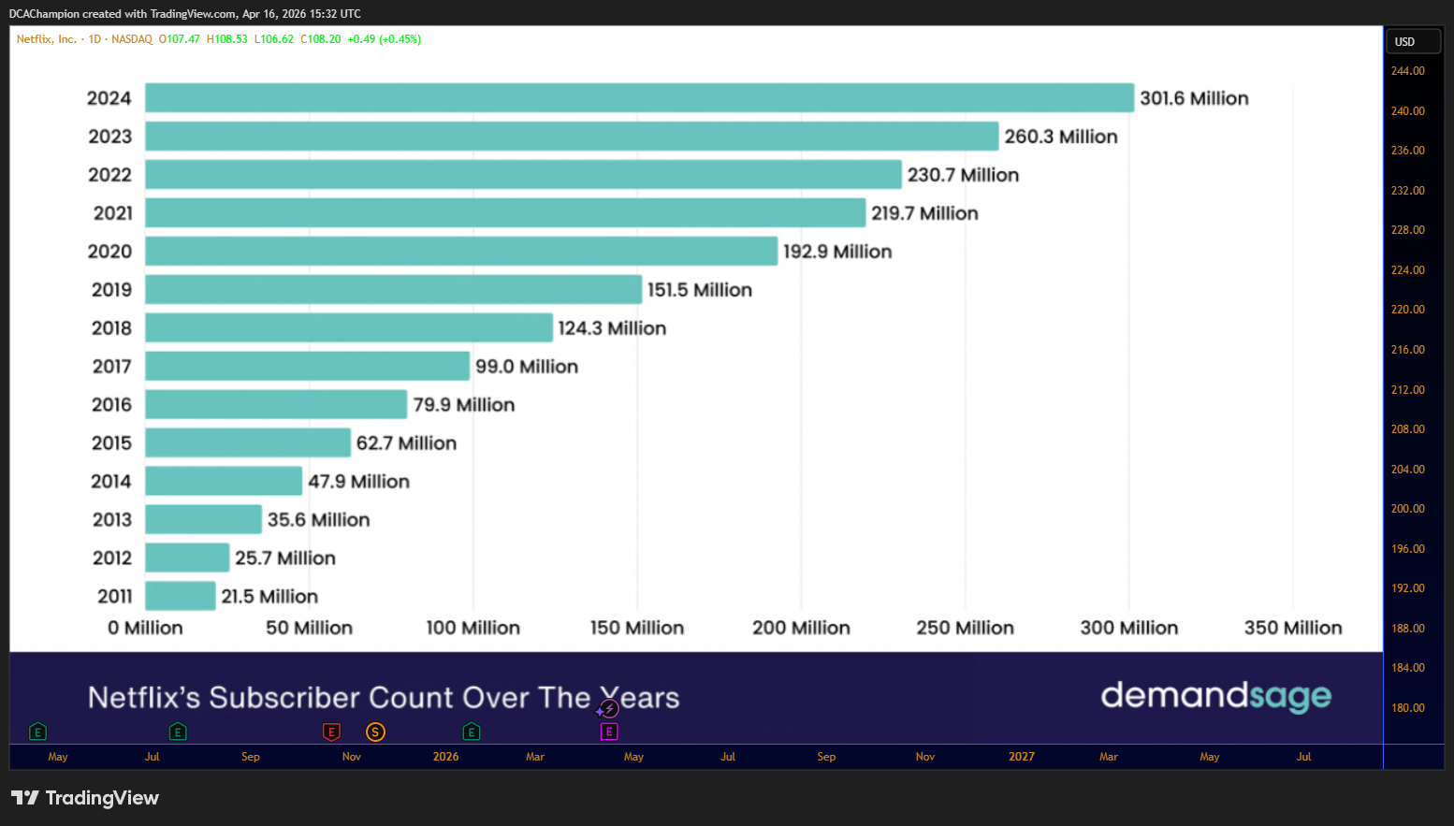Click the close value C108.20
This screenshot has width=1454, height=826.
321,39
